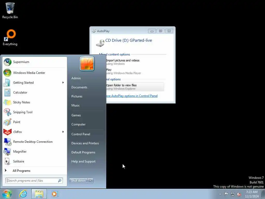Viewport: 265px width, 199px height.
Task: Open Documents from Start menu
Action: pyautogui.click(x=79, y=87)
